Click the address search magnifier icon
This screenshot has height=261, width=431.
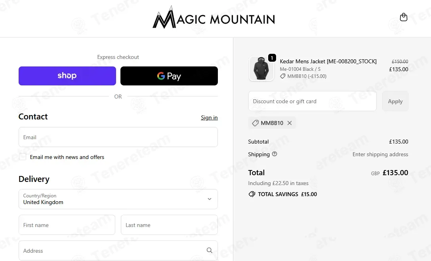coord(210,250)
